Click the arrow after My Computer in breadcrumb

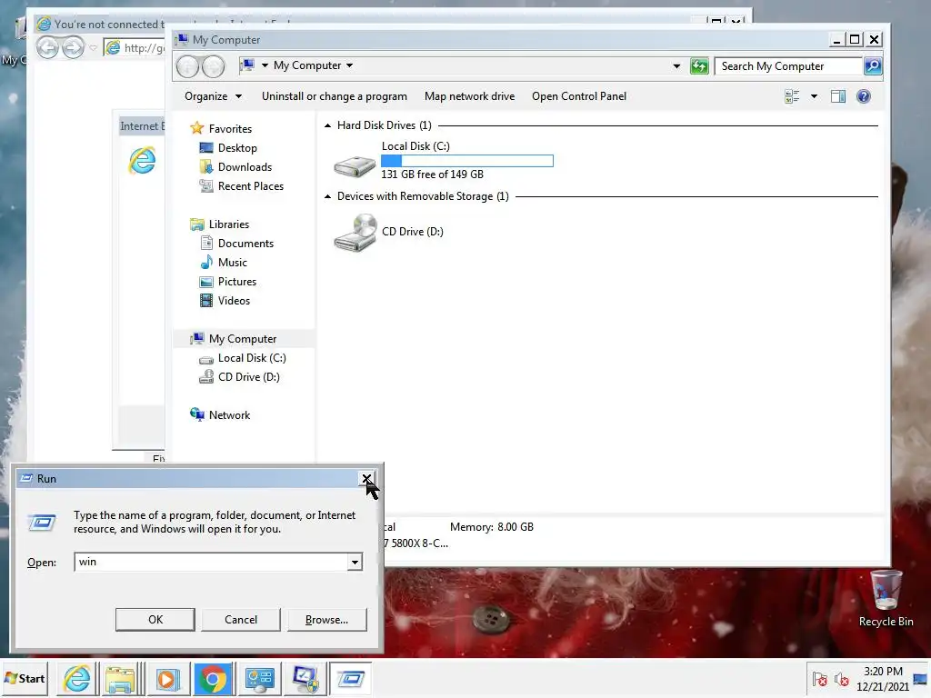tap(350, 65)
